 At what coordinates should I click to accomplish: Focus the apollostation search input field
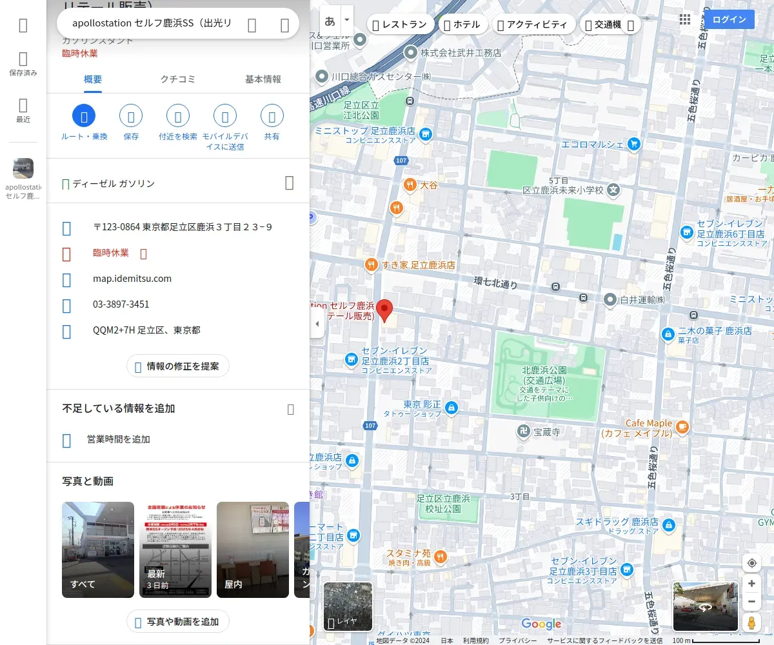coord(152,23)
